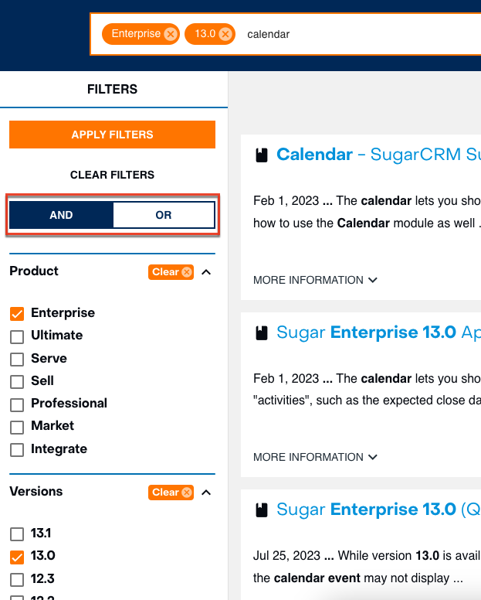
Task: Check the Ultimate product checkbox
Action: [17, 336]
